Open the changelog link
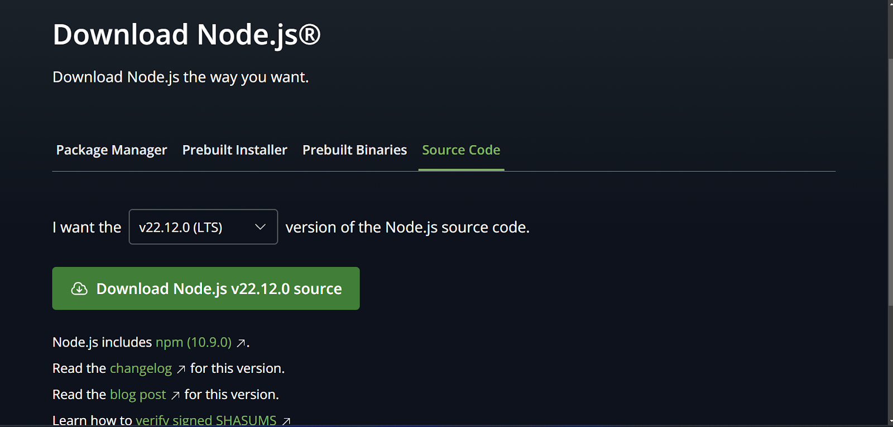893x427 pixels. (x=141, y=368)
